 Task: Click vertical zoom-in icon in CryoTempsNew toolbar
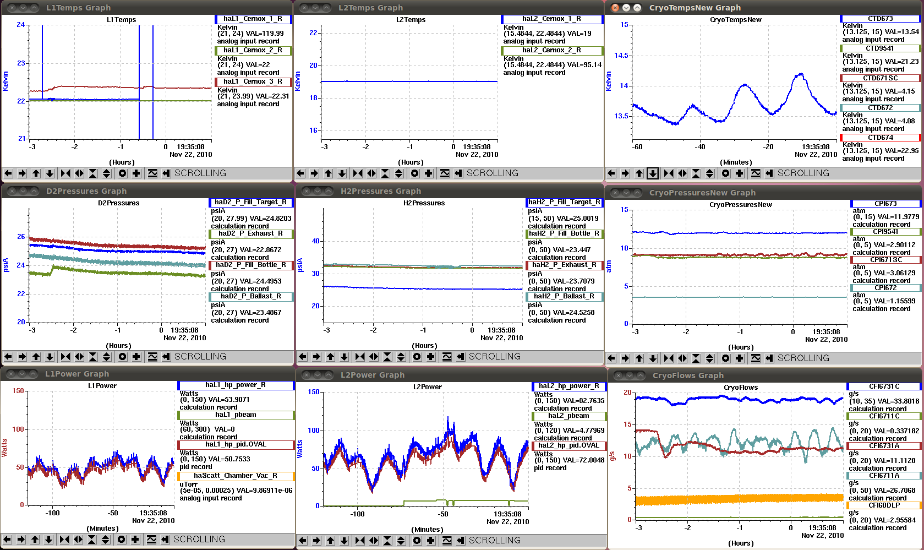[696, 173]
